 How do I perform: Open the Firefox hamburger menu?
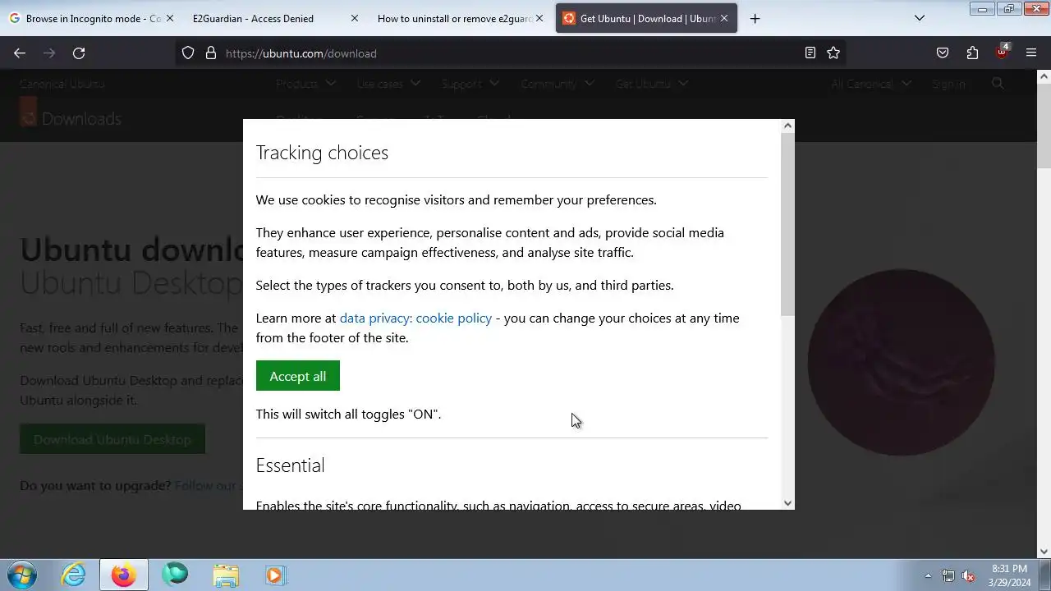(1031, 53)
